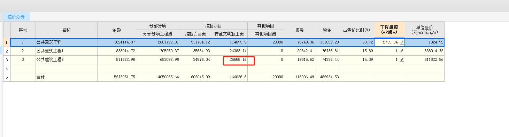Click 其他项目费 cell 20000 in row 1
509x137 pixels.
click(266, 42)
